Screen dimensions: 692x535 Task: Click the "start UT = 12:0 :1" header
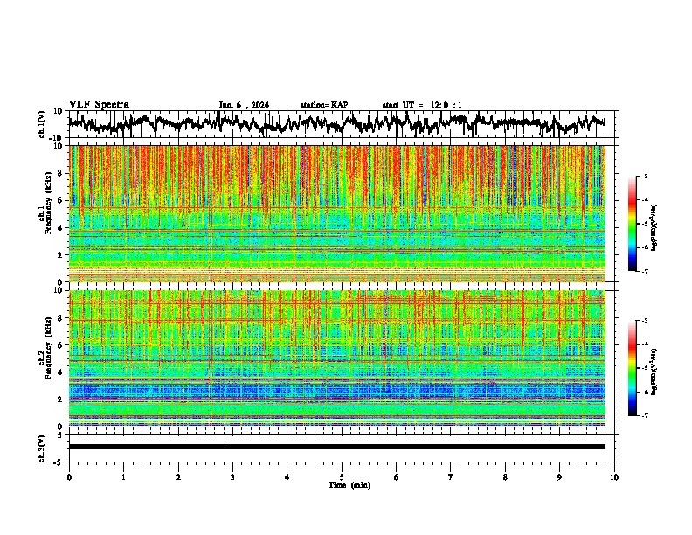tap(422, 105)
